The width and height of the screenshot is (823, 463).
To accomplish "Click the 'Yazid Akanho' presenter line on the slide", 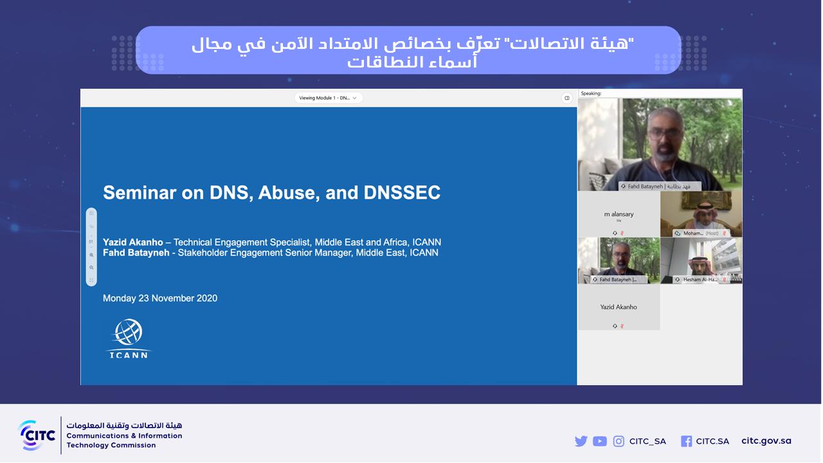I will click(272, 242).
